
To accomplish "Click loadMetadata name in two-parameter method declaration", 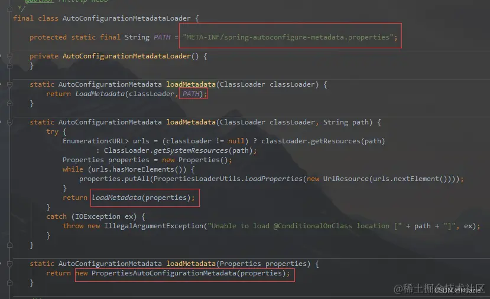I will point(191,122).
